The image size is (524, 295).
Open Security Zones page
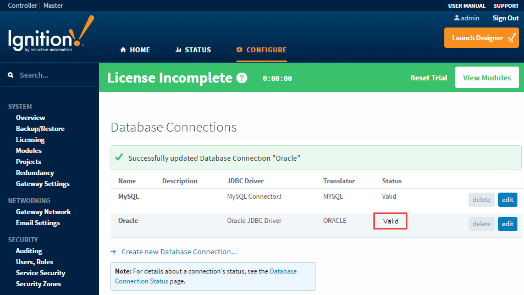click(x=38, y=284)
